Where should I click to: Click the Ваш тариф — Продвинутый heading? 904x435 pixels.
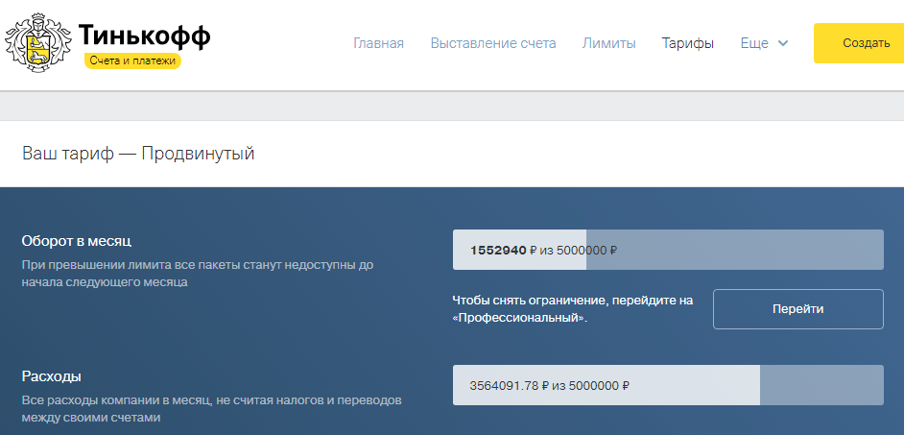coord(138,154)
